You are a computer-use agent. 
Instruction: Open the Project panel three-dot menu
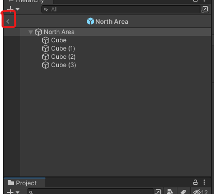click(x=204, y=182)
